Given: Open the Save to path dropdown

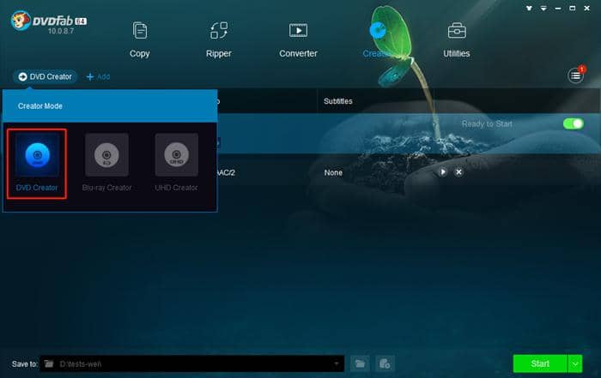Looking at the screenshot, I should click(x=336, y=363).
